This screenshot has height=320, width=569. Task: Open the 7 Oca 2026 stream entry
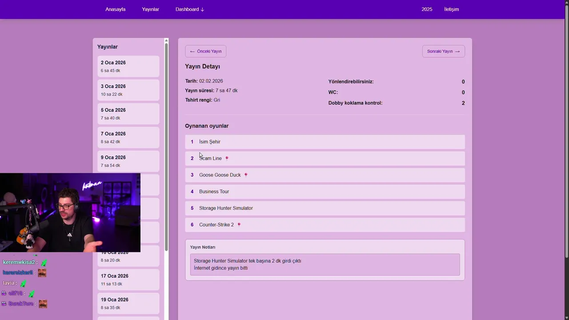(128, 137)
